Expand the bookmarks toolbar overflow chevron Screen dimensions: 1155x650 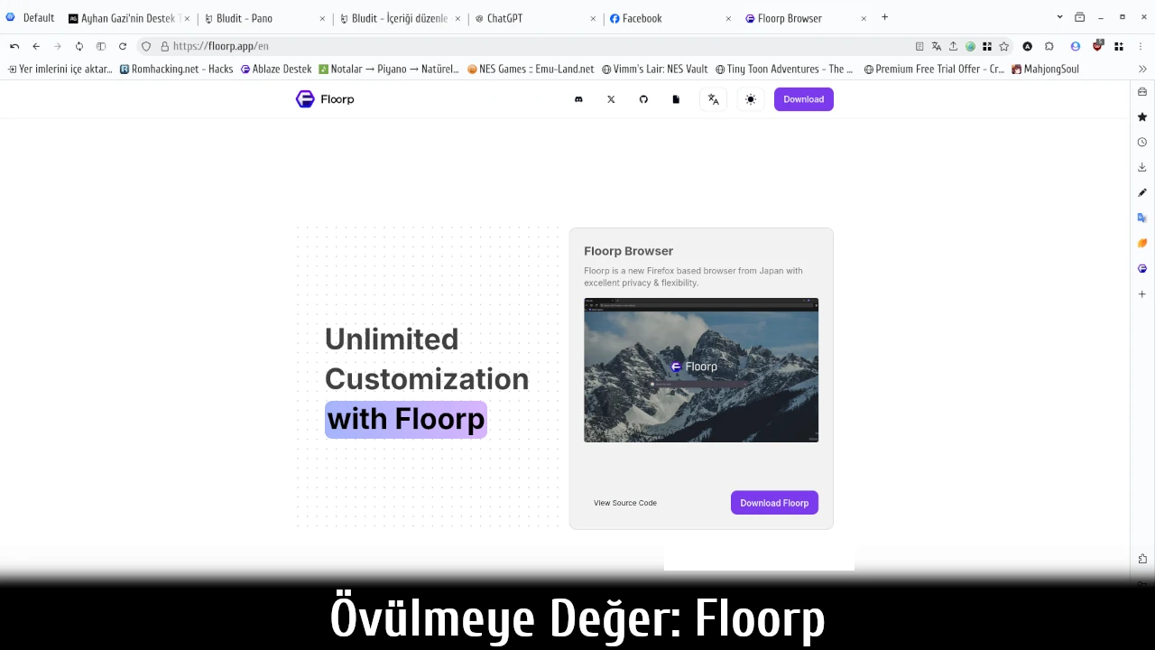click(1142, 69)
